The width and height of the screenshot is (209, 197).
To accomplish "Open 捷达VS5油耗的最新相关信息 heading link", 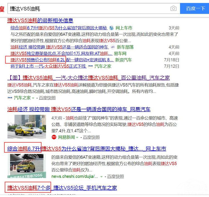I will click(40, 20).
